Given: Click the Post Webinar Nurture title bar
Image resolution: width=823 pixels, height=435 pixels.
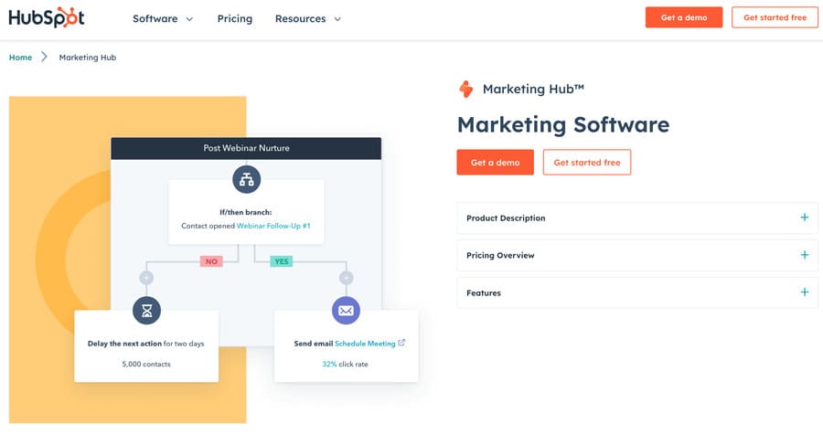Looking at the screenshot, I should click(x=246, y=148).
